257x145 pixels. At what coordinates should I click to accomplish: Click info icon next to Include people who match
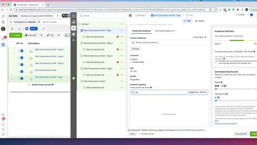tap(151, 87)
